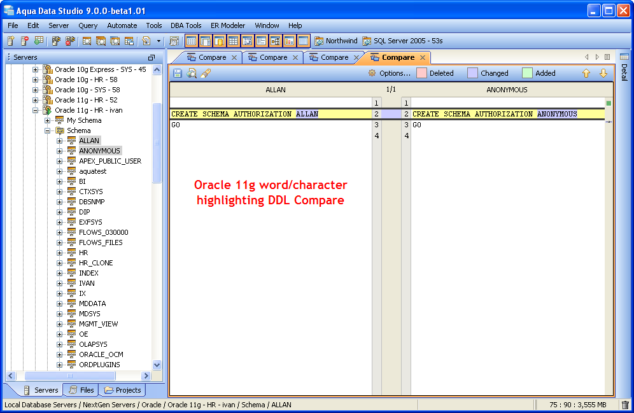634x413 pixels.
Task: Toggle the second highlighted window-layout button
Action: point(206,41)
